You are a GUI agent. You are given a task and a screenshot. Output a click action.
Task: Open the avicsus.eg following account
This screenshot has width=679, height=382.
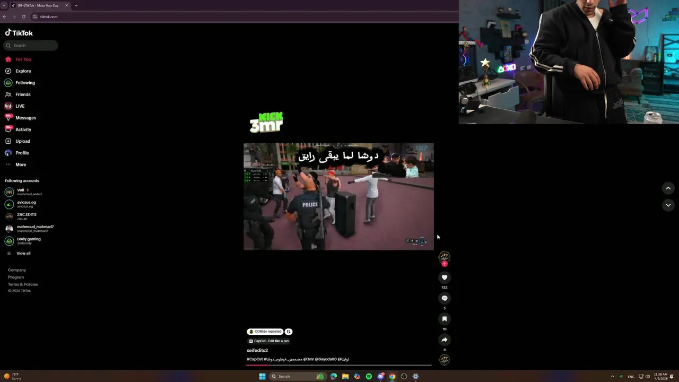pos(21,204)
